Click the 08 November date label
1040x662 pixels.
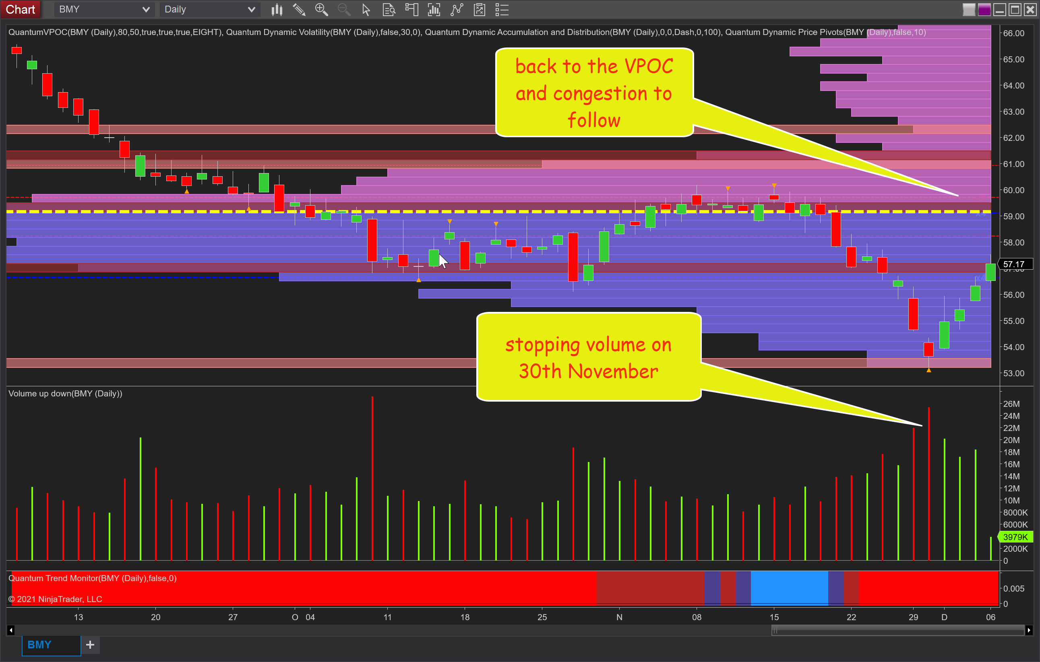point(697,617)
